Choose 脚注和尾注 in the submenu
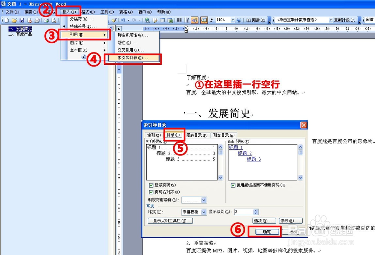Image resolution: width=375 pixels, height=255 pixels. [133, 35]
